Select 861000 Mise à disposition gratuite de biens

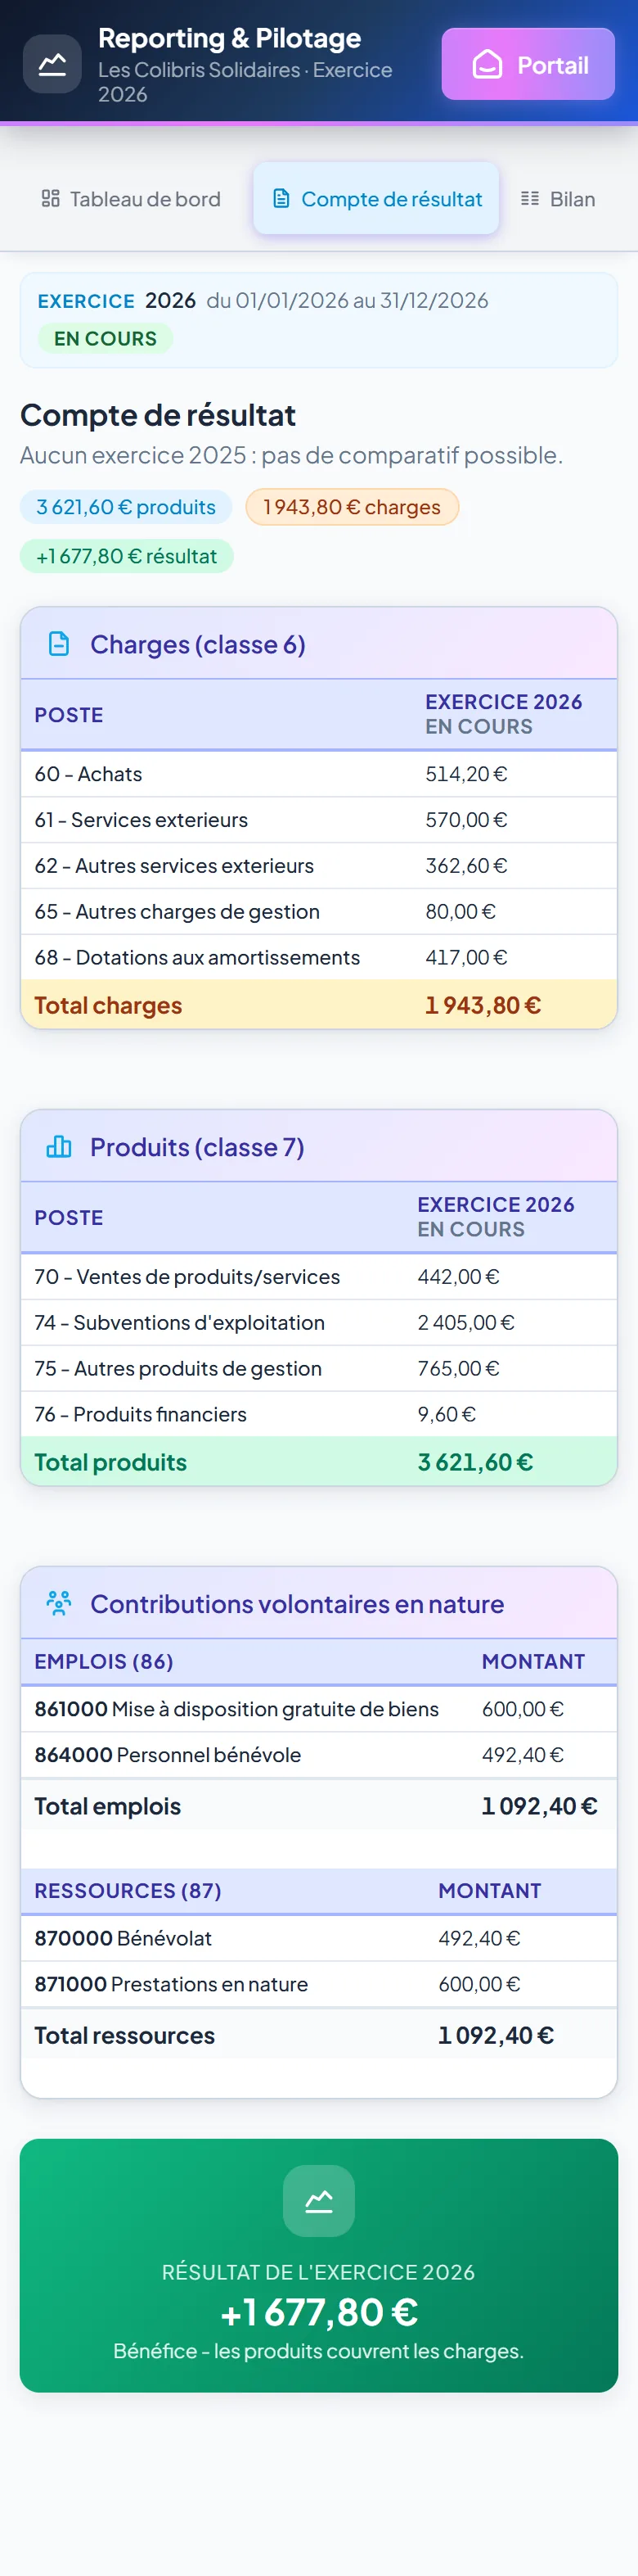[318, 1710]
